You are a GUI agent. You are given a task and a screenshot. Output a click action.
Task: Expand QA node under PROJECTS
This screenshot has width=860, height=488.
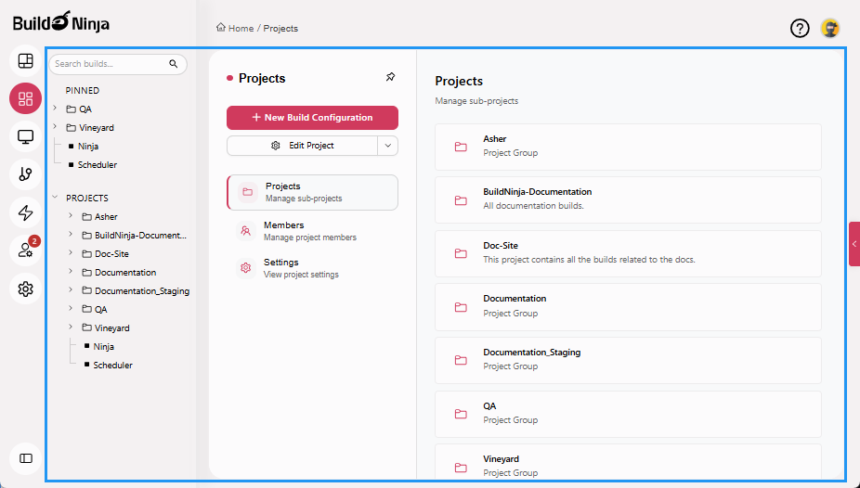(71, 309)
